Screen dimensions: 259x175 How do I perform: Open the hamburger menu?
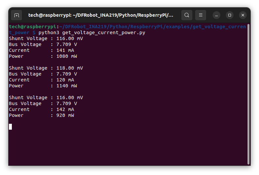click(201, 15)
